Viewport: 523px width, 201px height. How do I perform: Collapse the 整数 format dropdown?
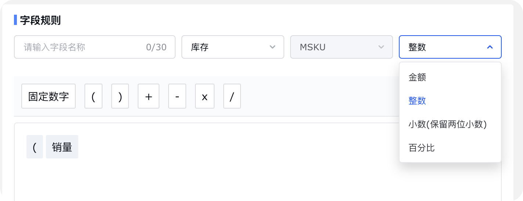(450, 47)
